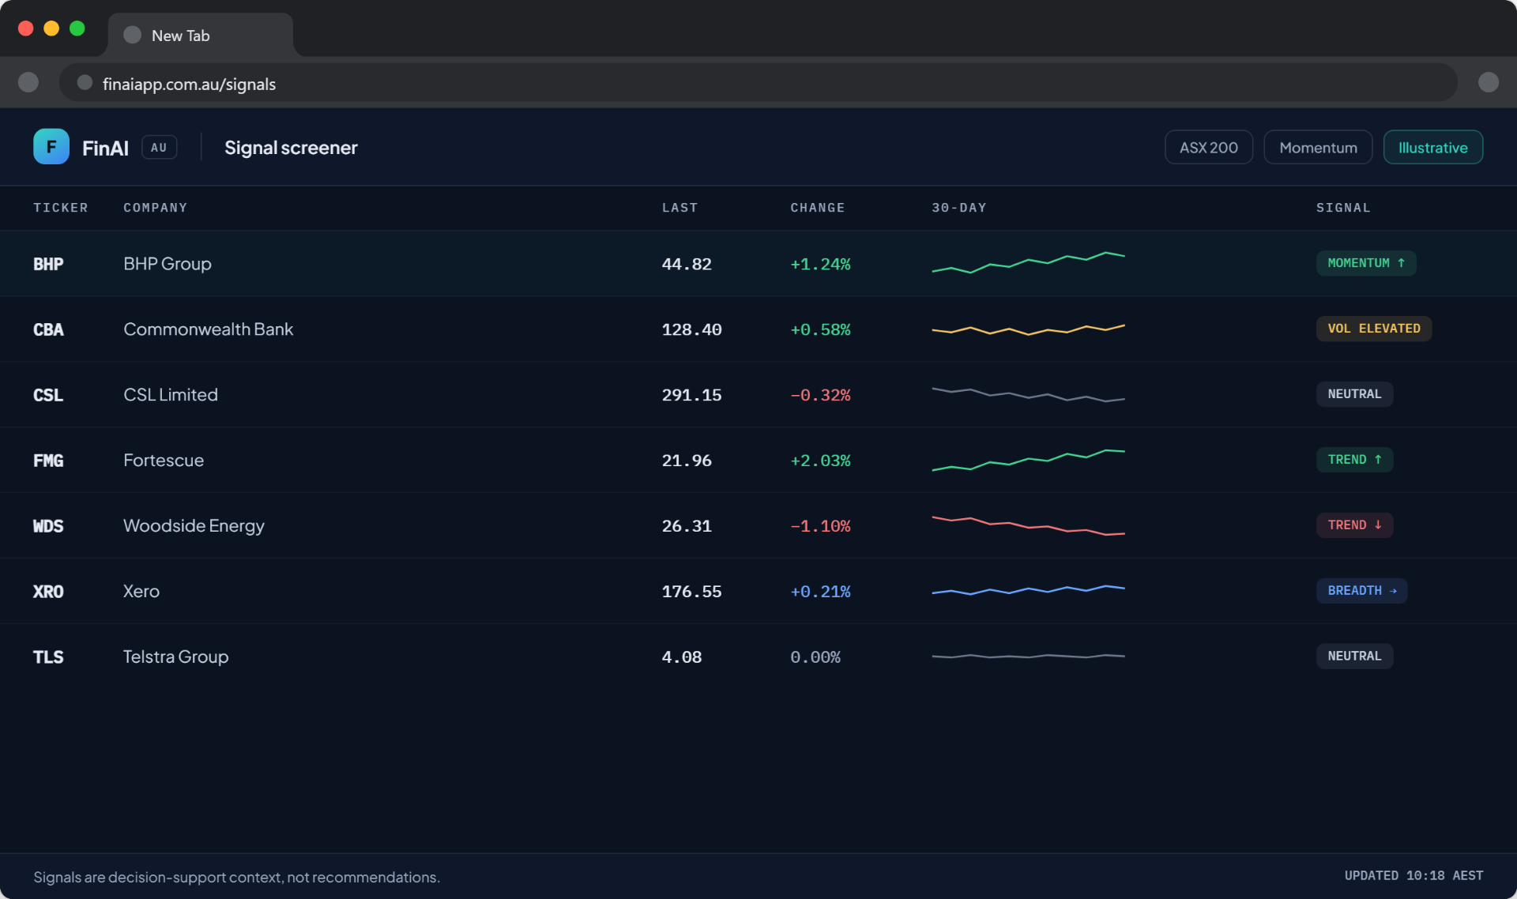Image resolution: width=1517 pixels, height=899 pixels.
Task: Click the UPDATED 10:18 AEST timestamp
Action: click(1413, 876)
